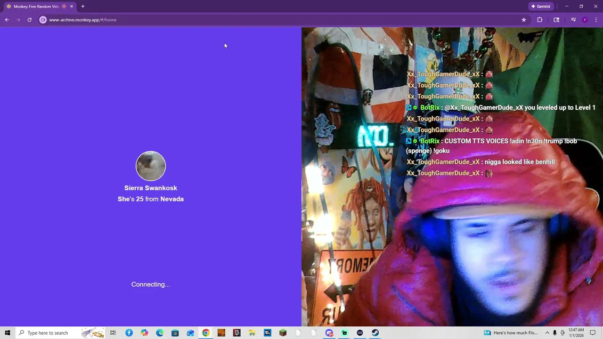
Task: Open Copilot from the taskbar
Action: [144, 333]
